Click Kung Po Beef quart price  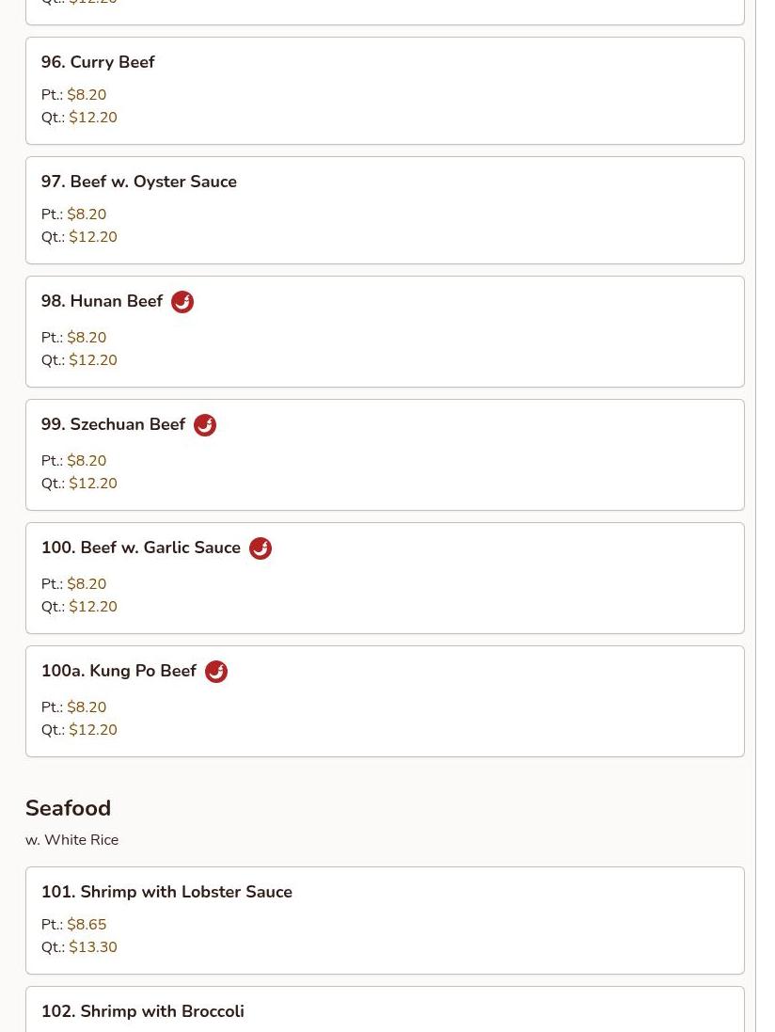pos(93,730)
